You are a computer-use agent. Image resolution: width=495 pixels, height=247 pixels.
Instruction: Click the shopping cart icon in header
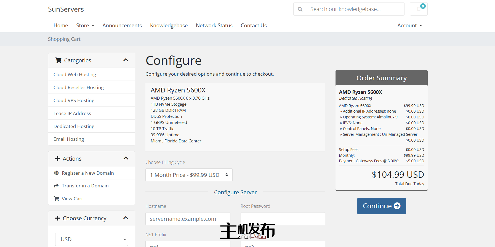click(x=419, y=9)
